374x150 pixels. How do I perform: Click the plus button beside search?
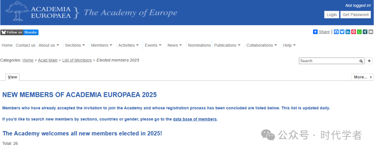tap(369, 61)
